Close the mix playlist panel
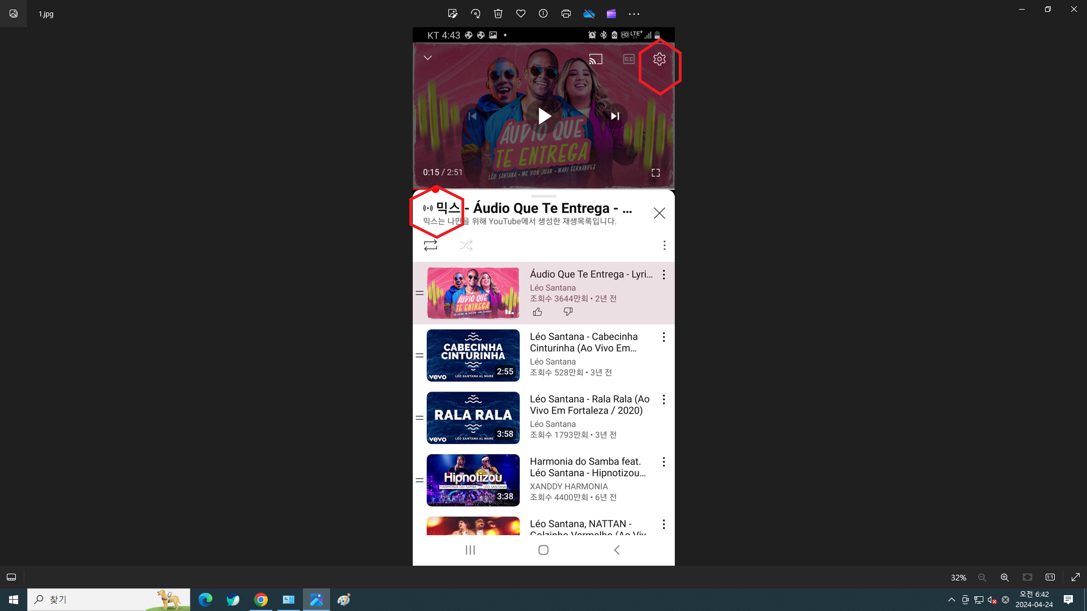Screen dimensions: 1087x611 pos(660,213)
